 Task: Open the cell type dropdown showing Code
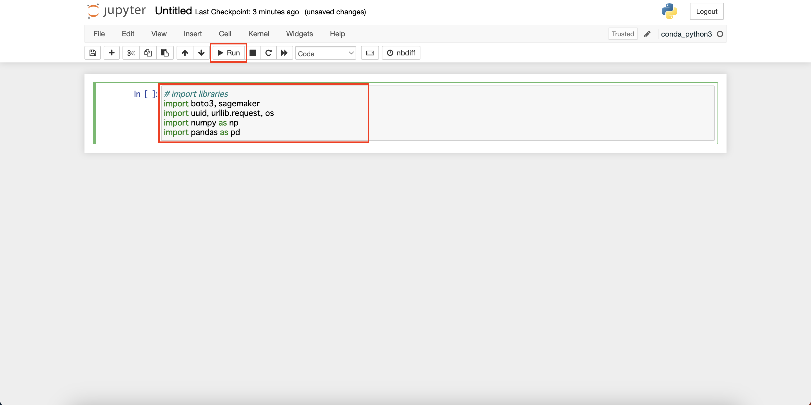click(x=326, y=53)
